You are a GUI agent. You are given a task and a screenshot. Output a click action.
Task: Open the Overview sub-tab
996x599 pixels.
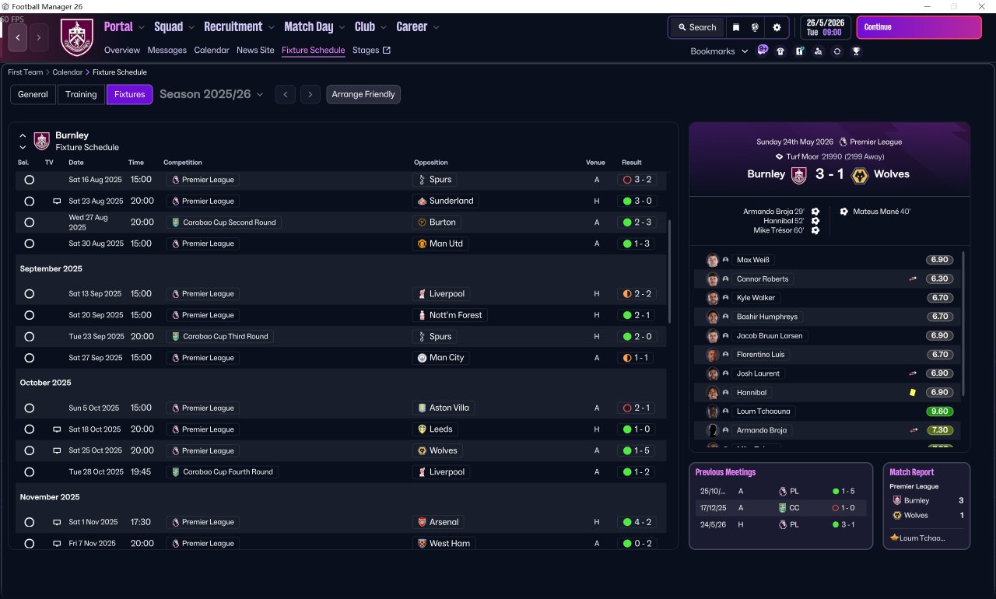[x=122, y=51]
